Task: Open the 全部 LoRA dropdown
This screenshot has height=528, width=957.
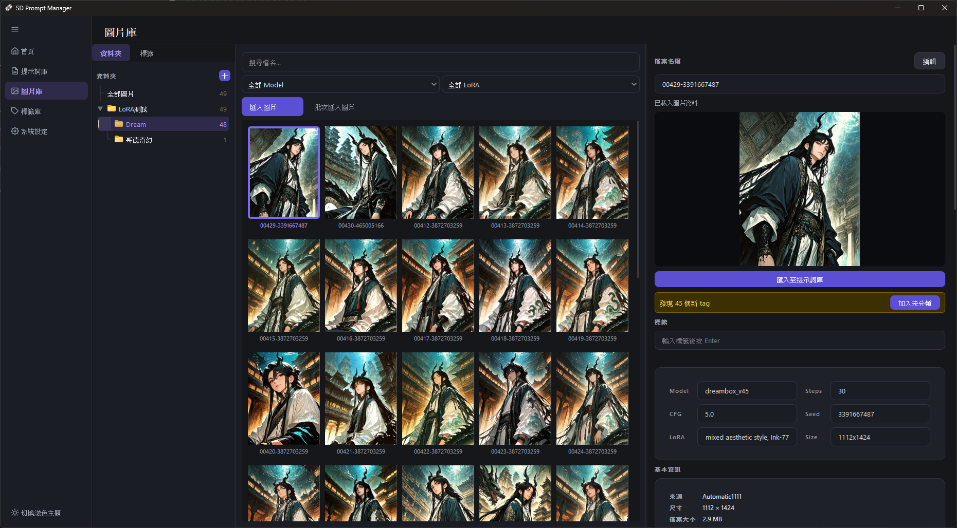Action: (540, 85)
